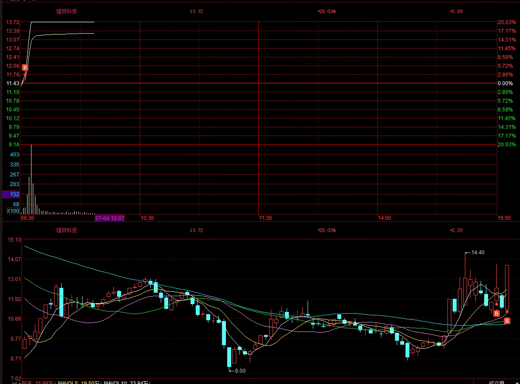
Task: Click the 14.07 daily chart axis label
Action: [14, 259]
